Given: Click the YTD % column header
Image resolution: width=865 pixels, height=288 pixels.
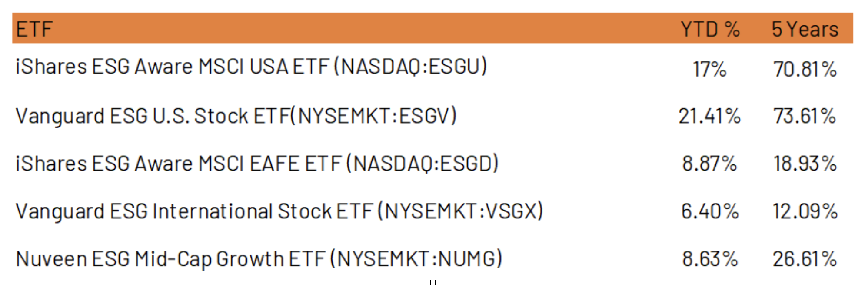Looking at the screenshot, I should pyautogui.click(x=710, y=30).
